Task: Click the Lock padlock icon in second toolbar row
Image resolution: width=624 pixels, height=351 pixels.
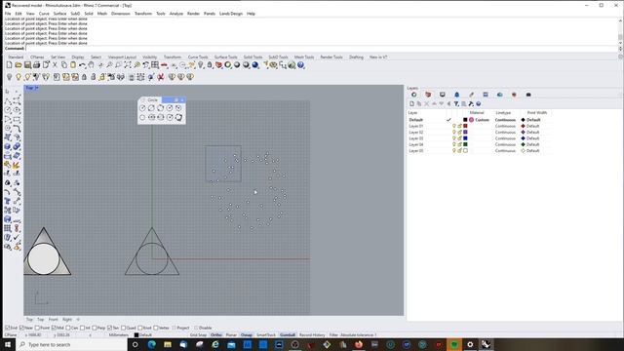Action: tap(85, 77)
